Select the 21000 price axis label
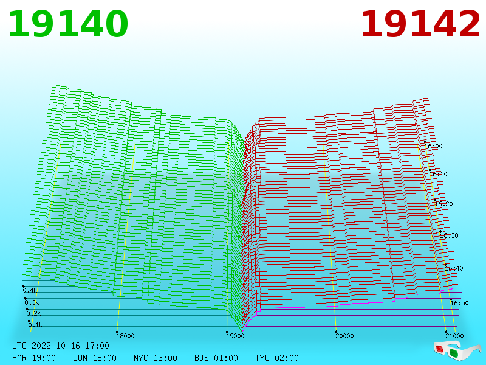 454,336
